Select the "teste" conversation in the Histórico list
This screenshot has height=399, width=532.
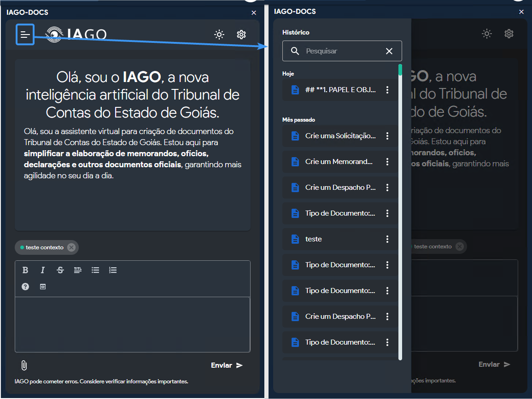314,239
